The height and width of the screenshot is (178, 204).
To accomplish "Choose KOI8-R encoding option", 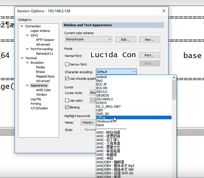I will pyautogui.click(x=134, y=103).
